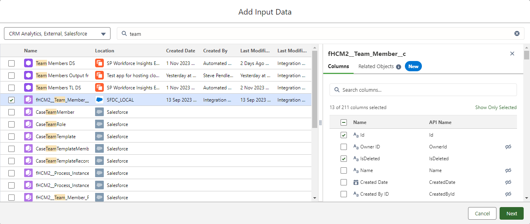Click the hidden-eye icon beside CreatedDate
Image resolution: width=530 pixels, height=224 pixels.
coord(508,182)
